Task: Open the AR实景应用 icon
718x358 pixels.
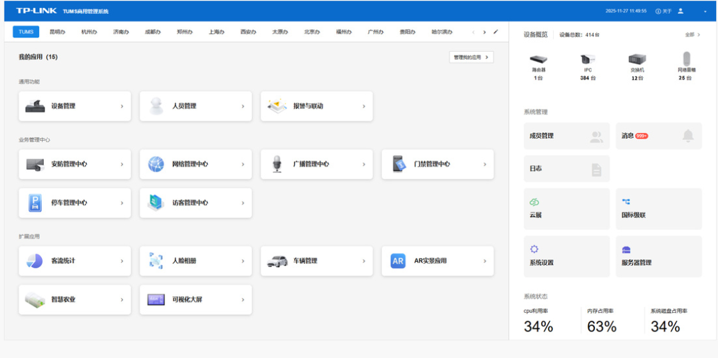Action: pos(398,261)
